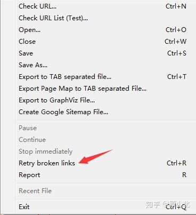196x215 pixels.
Task: Click the Ctrl+W shortcut label
Action: pyautogui.click(x=175, y=42)
